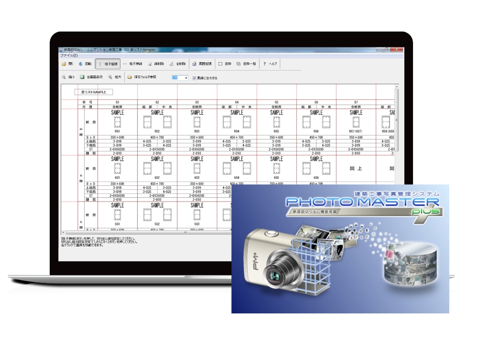Viewport: 478px width, 344px height.
Task: Click the RG7 (6G7) label
Action: pyautogui.click(x=356, y=131)
